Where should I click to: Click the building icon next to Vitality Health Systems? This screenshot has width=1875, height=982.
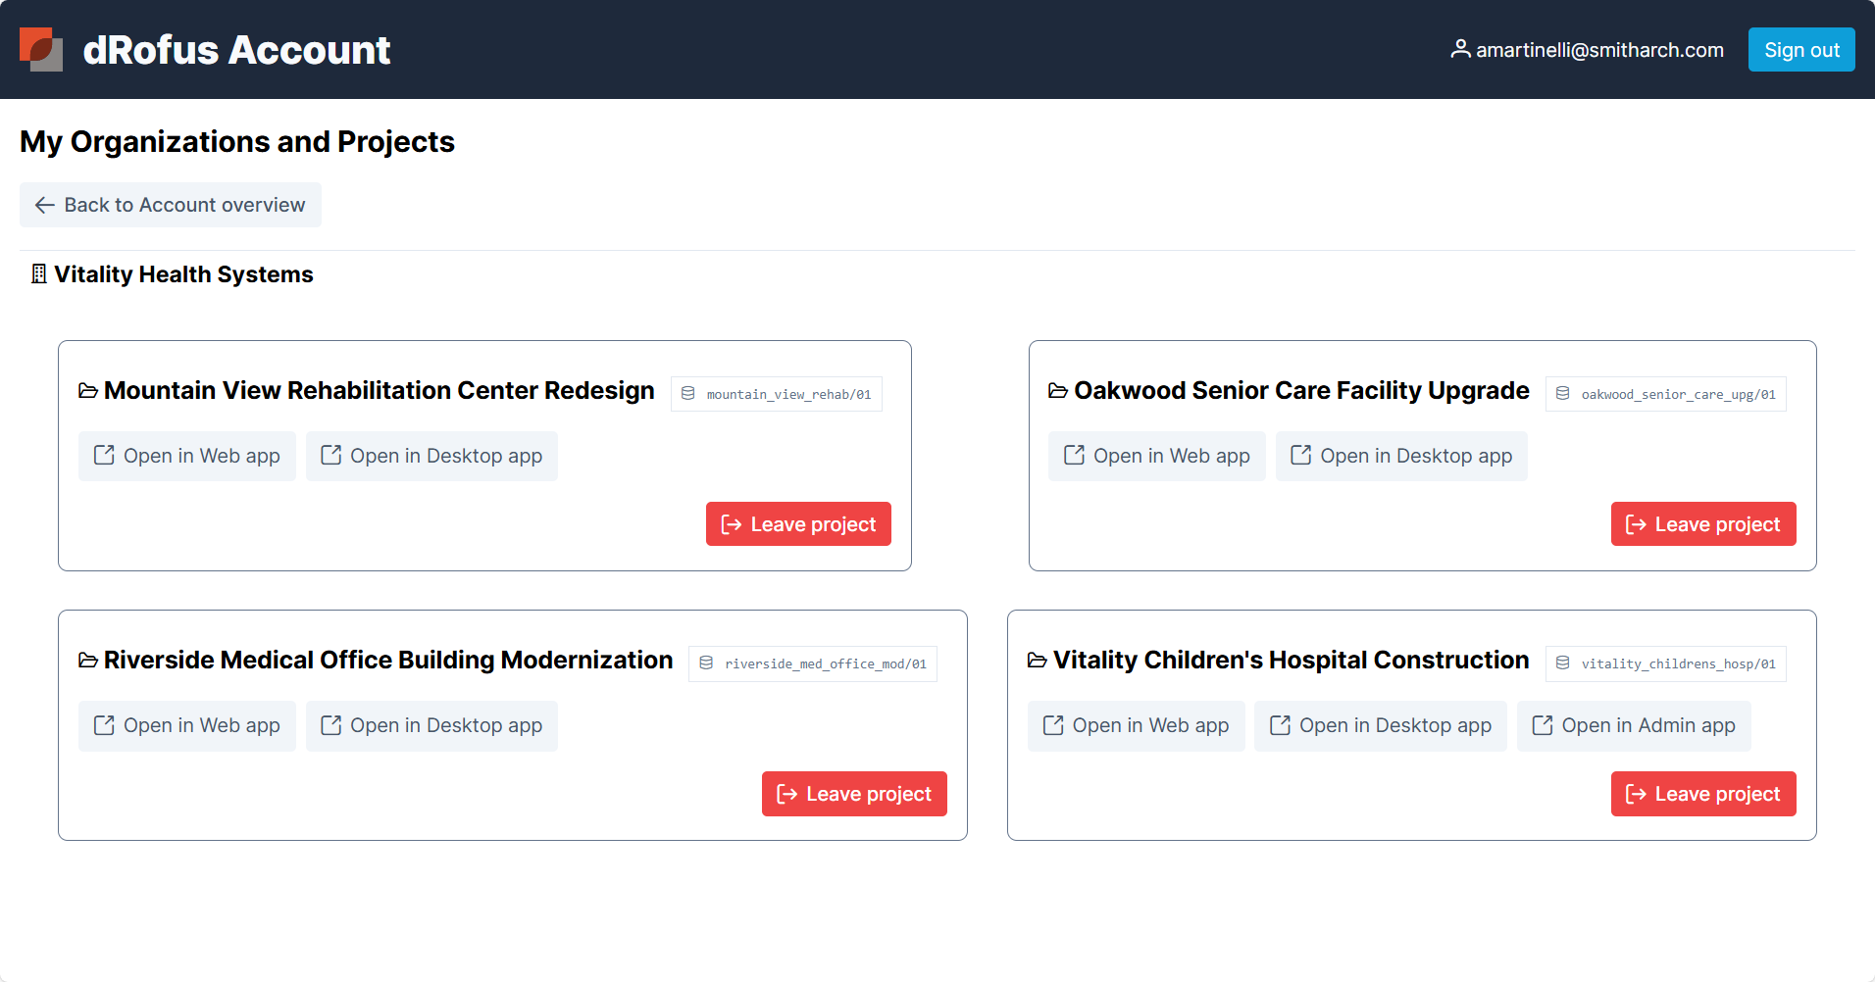coord(39,274)
